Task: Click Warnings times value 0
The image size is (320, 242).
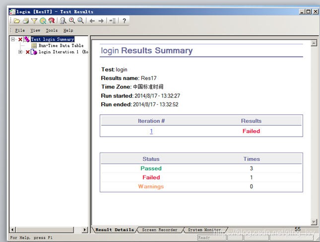Action: tap(251, 186)
